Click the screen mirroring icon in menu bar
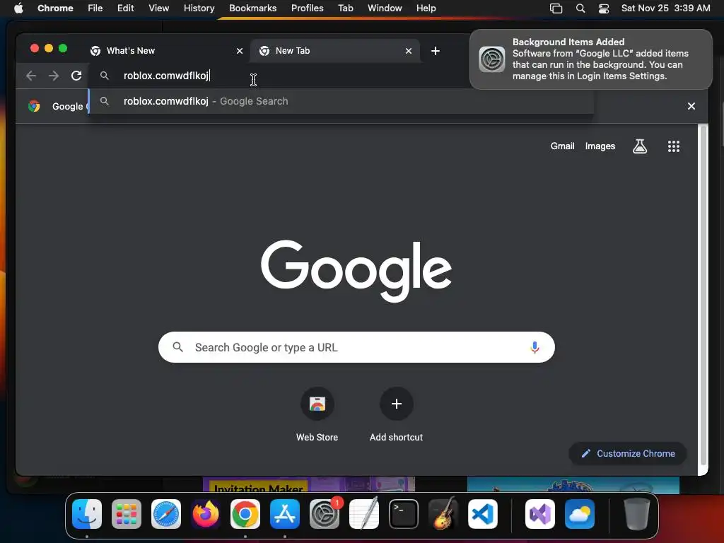The height and width of the screenshot is (543, 724). [556, 8]
